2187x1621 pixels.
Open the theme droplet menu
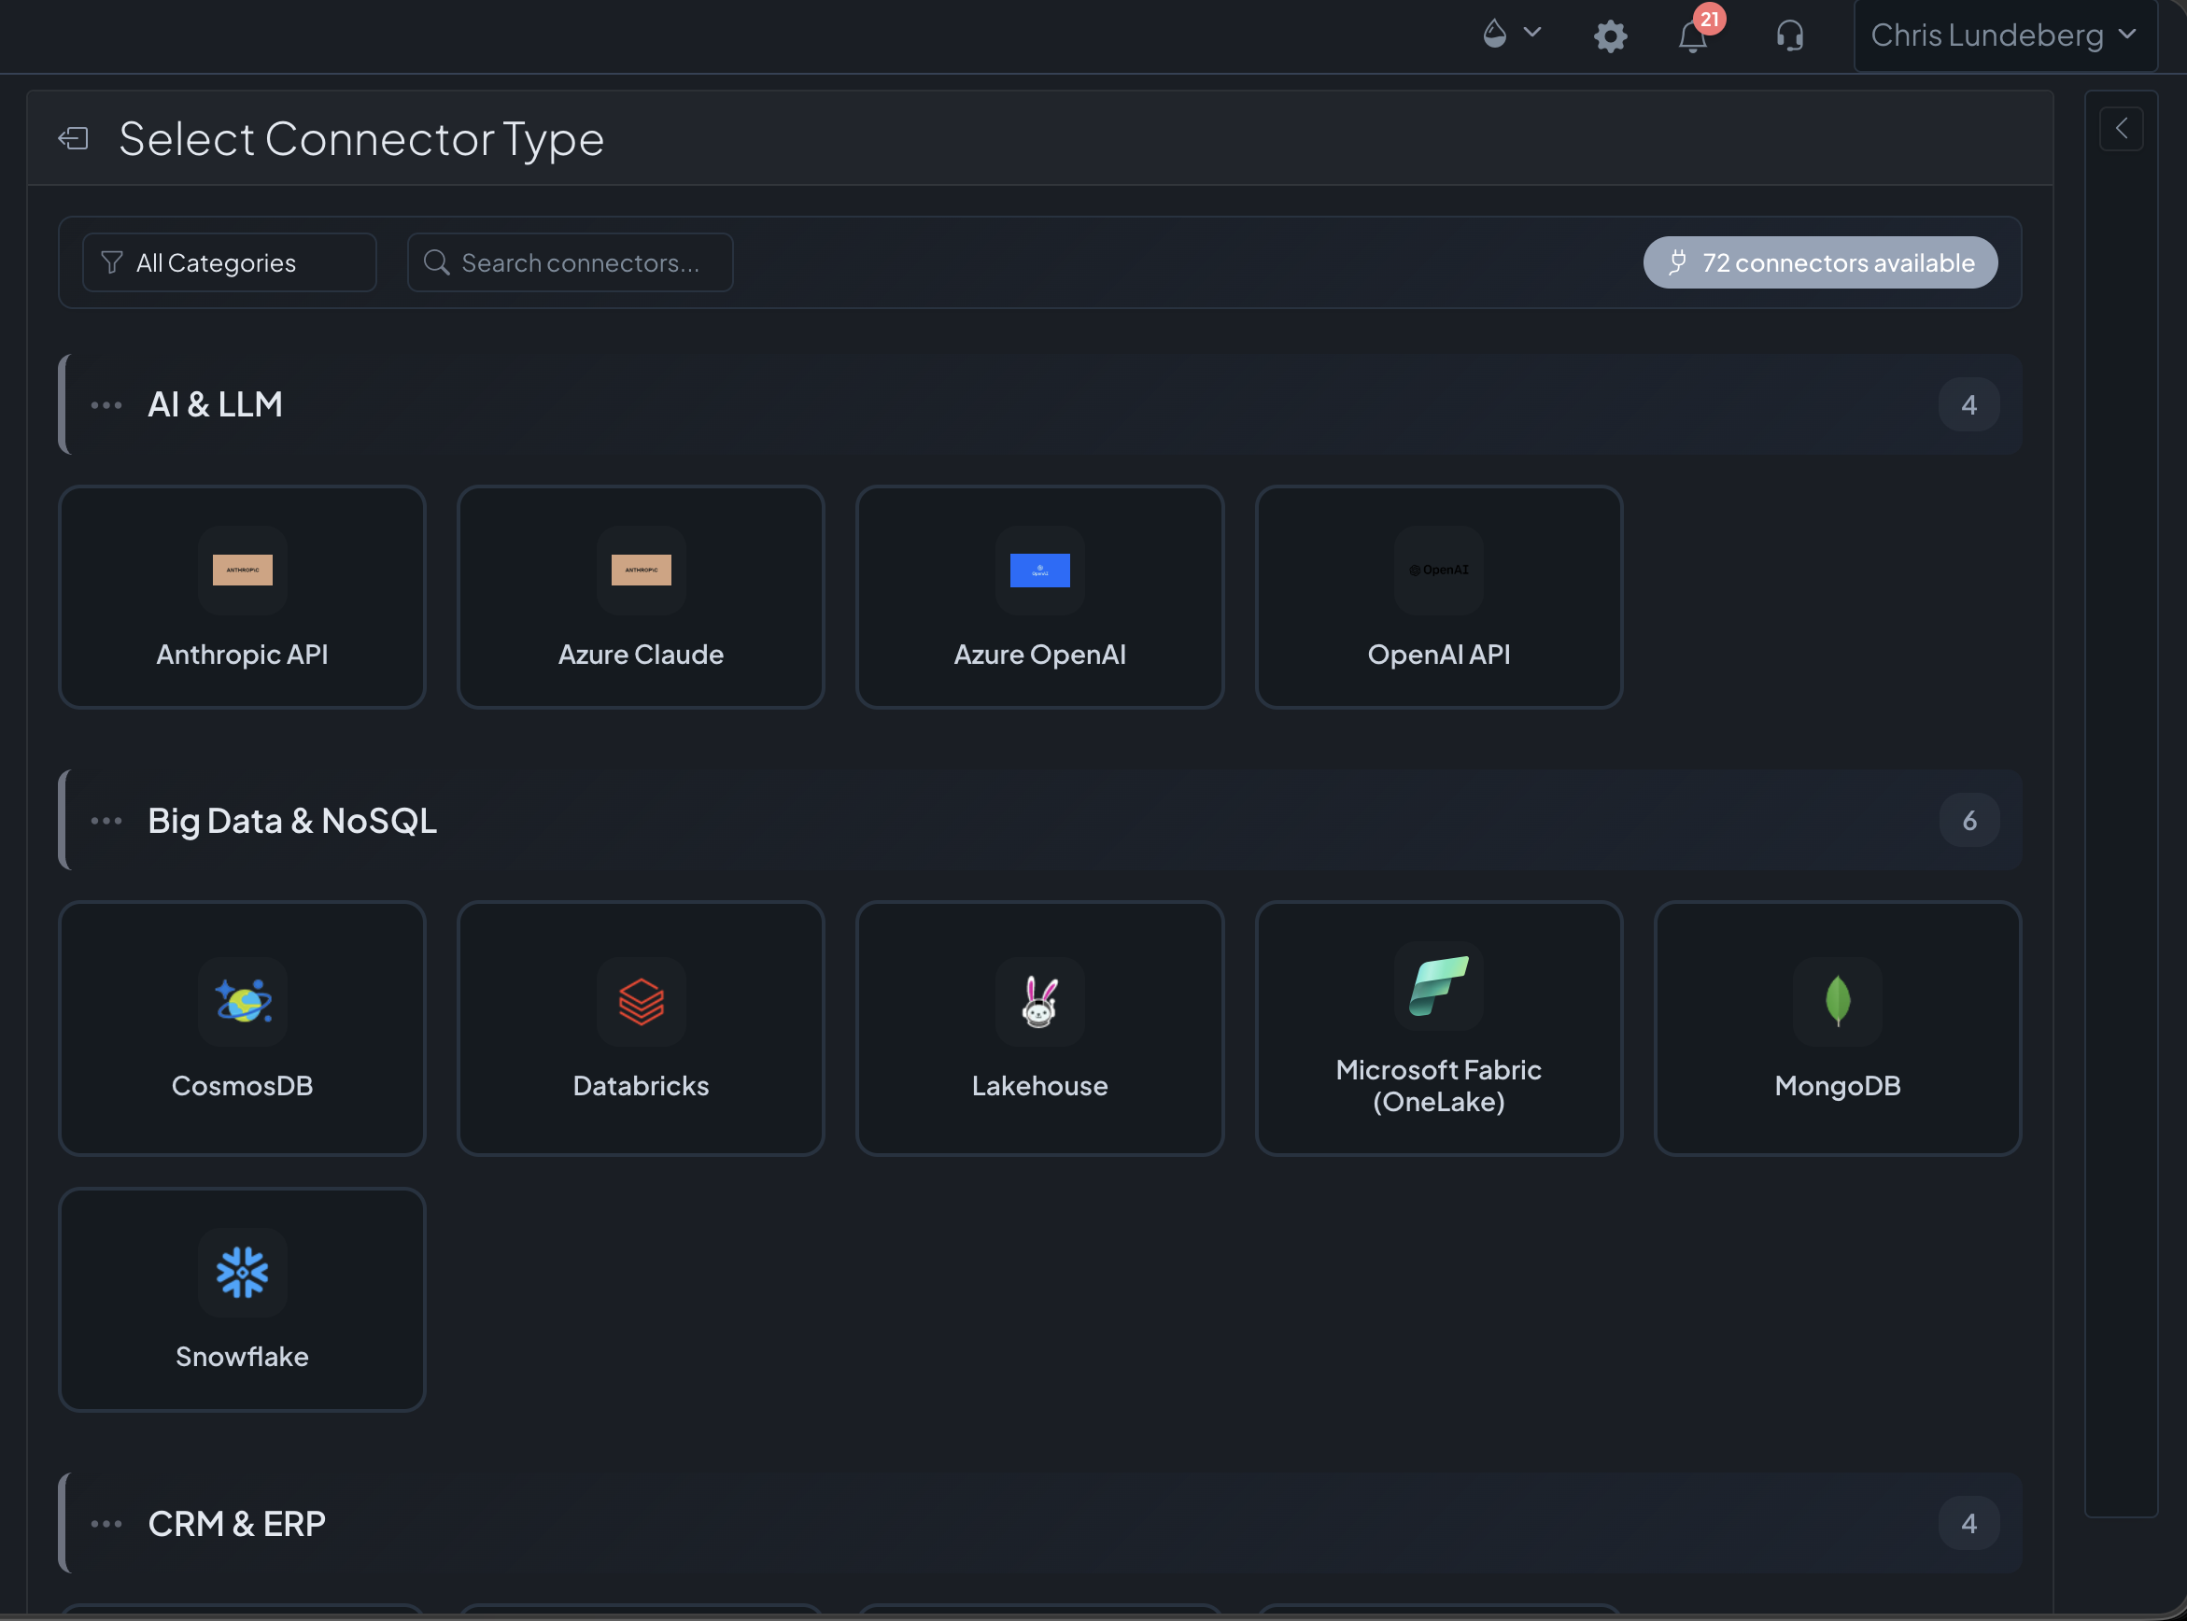click(1511, 35)
